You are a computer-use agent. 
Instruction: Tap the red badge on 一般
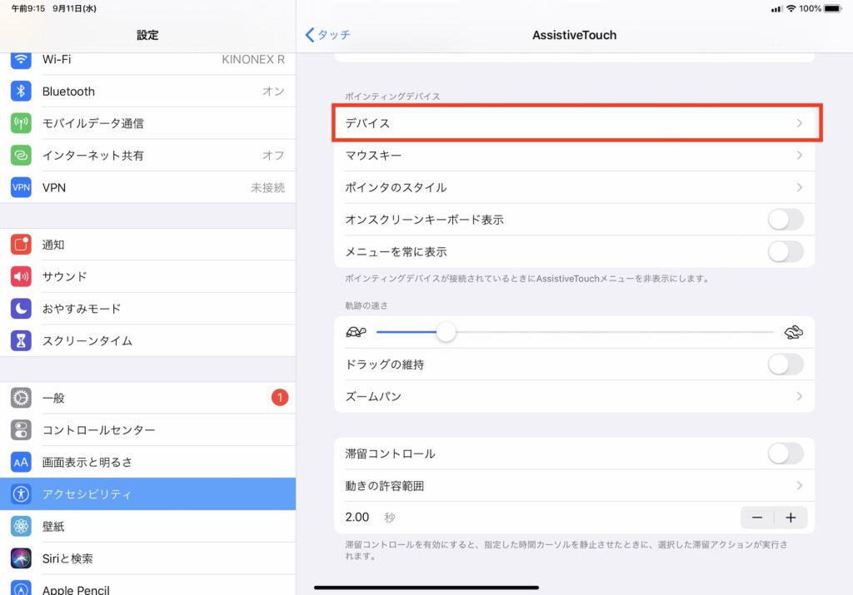click(280, 398)
